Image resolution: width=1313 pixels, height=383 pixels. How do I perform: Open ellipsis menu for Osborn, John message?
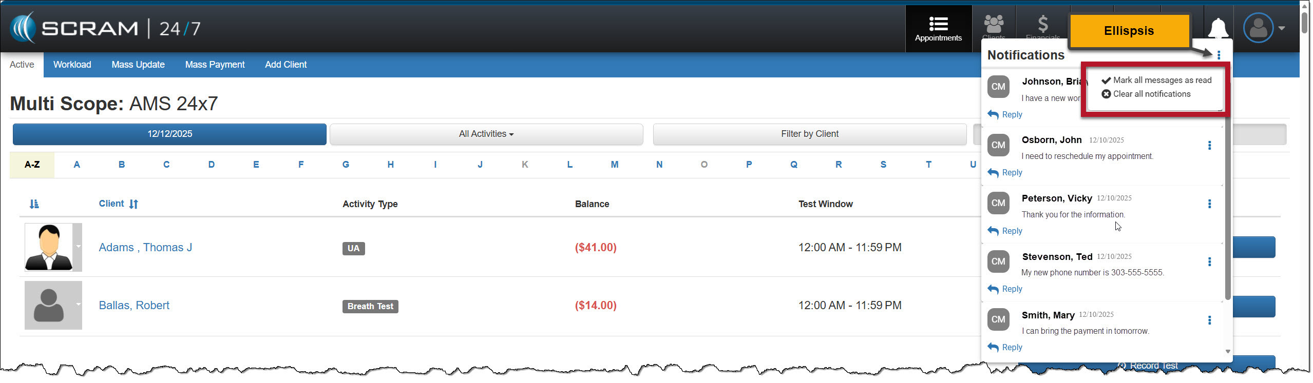click(1209, 146)
